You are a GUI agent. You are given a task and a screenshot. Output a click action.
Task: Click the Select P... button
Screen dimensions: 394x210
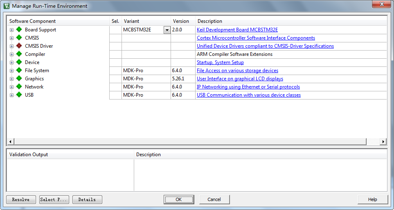(54, 199)
